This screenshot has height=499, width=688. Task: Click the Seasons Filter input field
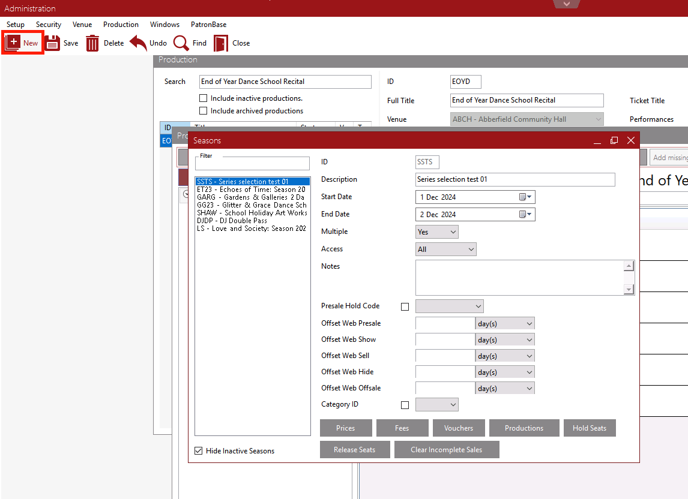252,164
